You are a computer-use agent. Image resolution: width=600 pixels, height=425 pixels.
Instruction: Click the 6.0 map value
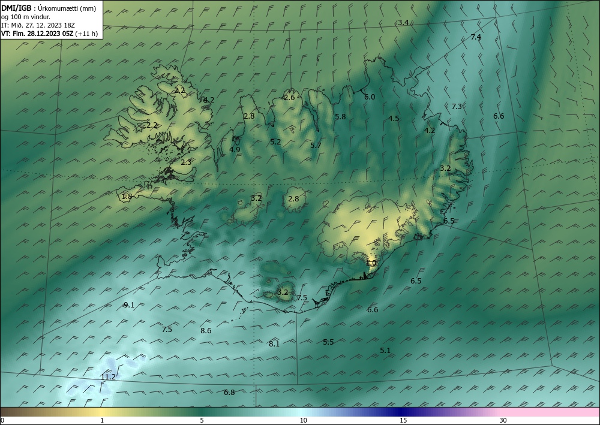click(x=369, y=97)
